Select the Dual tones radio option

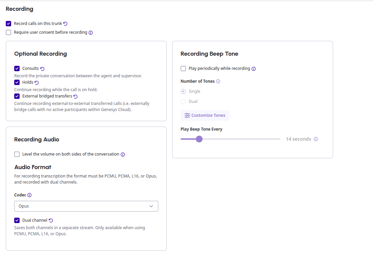pos(183,102)
